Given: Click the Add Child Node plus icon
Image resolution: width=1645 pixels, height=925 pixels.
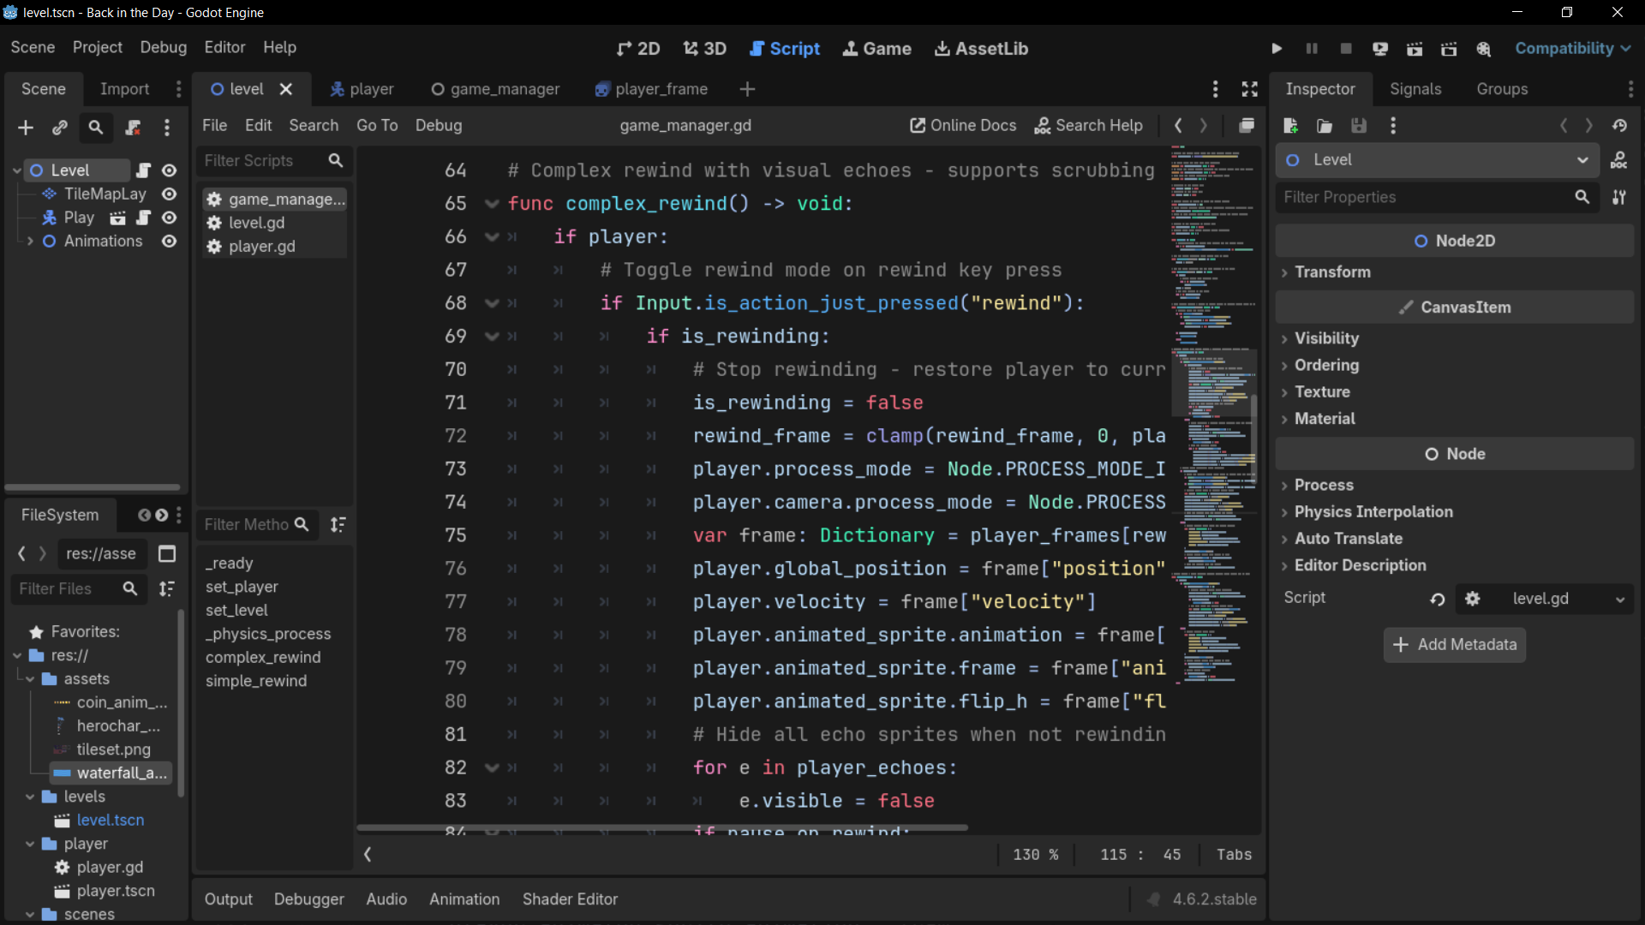Looking at the screenshot, I should click(26, 128).
